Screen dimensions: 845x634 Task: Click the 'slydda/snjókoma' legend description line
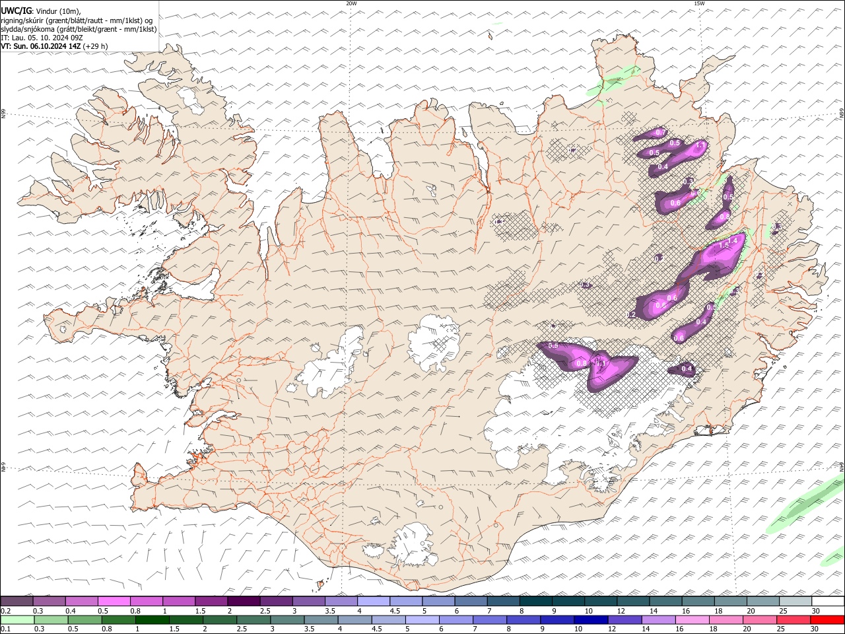pos(79,29)
